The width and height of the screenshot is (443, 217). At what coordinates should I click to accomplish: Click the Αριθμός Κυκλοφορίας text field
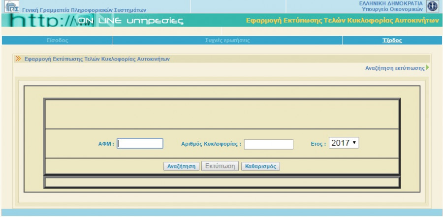click(x=269, y=144)
